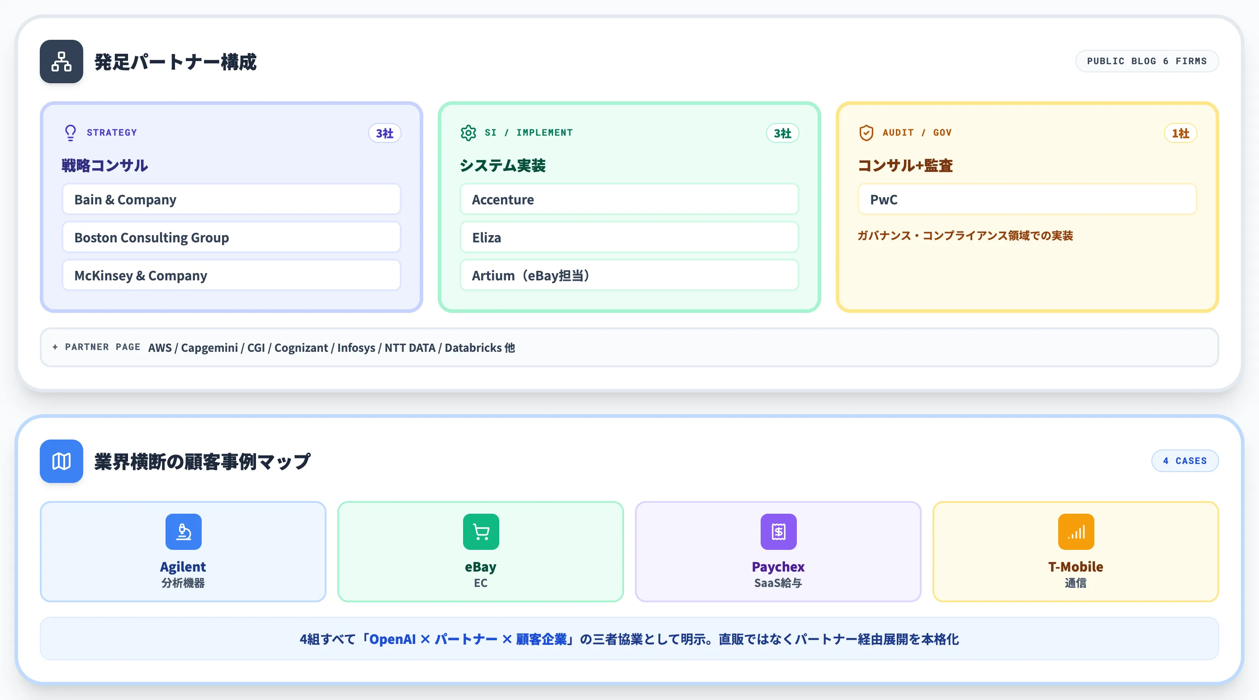
Task: Select the Bain & Company row
Action: click(x=231, y=199)
